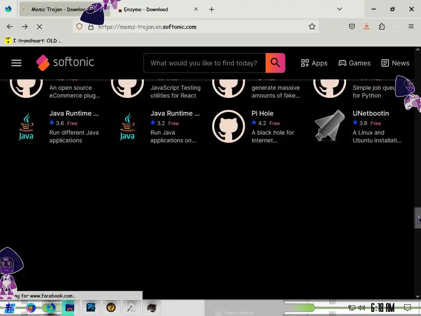Open the Softonic hamburger menu
The width and height of the screenshot is (421, 316).
pyautogui.click(x=16, y=63)
